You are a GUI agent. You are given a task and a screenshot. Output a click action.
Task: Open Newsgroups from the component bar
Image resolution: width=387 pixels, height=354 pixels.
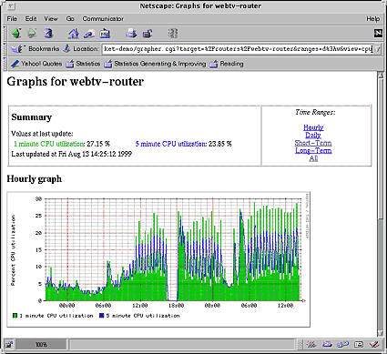(x=343, y=345)
